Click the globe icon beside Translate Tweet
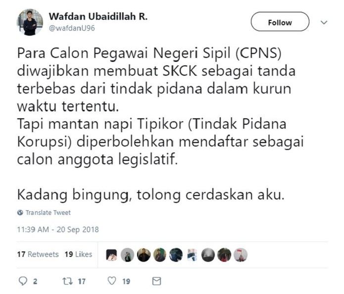This screenshot has width=344, height=294. pos(20,213)
